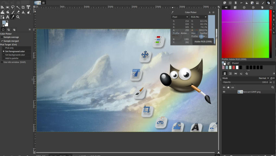Select the Zoom magnifier tool
This screenshot has height=156, width=276.
click(x=18, y=17)
